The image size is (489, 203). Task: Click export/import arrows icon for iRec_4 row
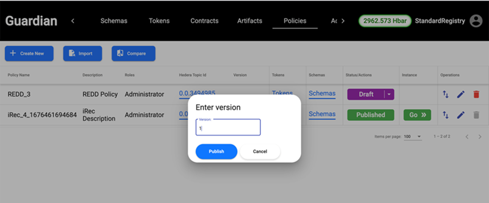click(x=445, y=115)
